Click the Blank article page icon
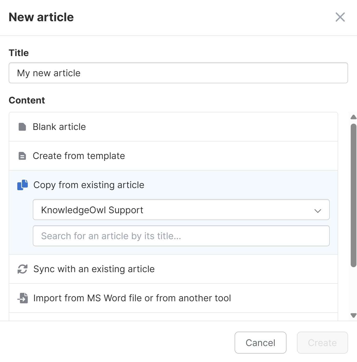Viewport: 357px width, 362px height. (22, 127)
